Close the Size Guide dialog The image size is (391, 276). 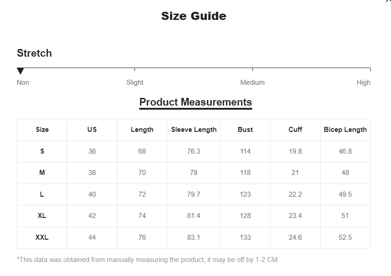point(389,1)
